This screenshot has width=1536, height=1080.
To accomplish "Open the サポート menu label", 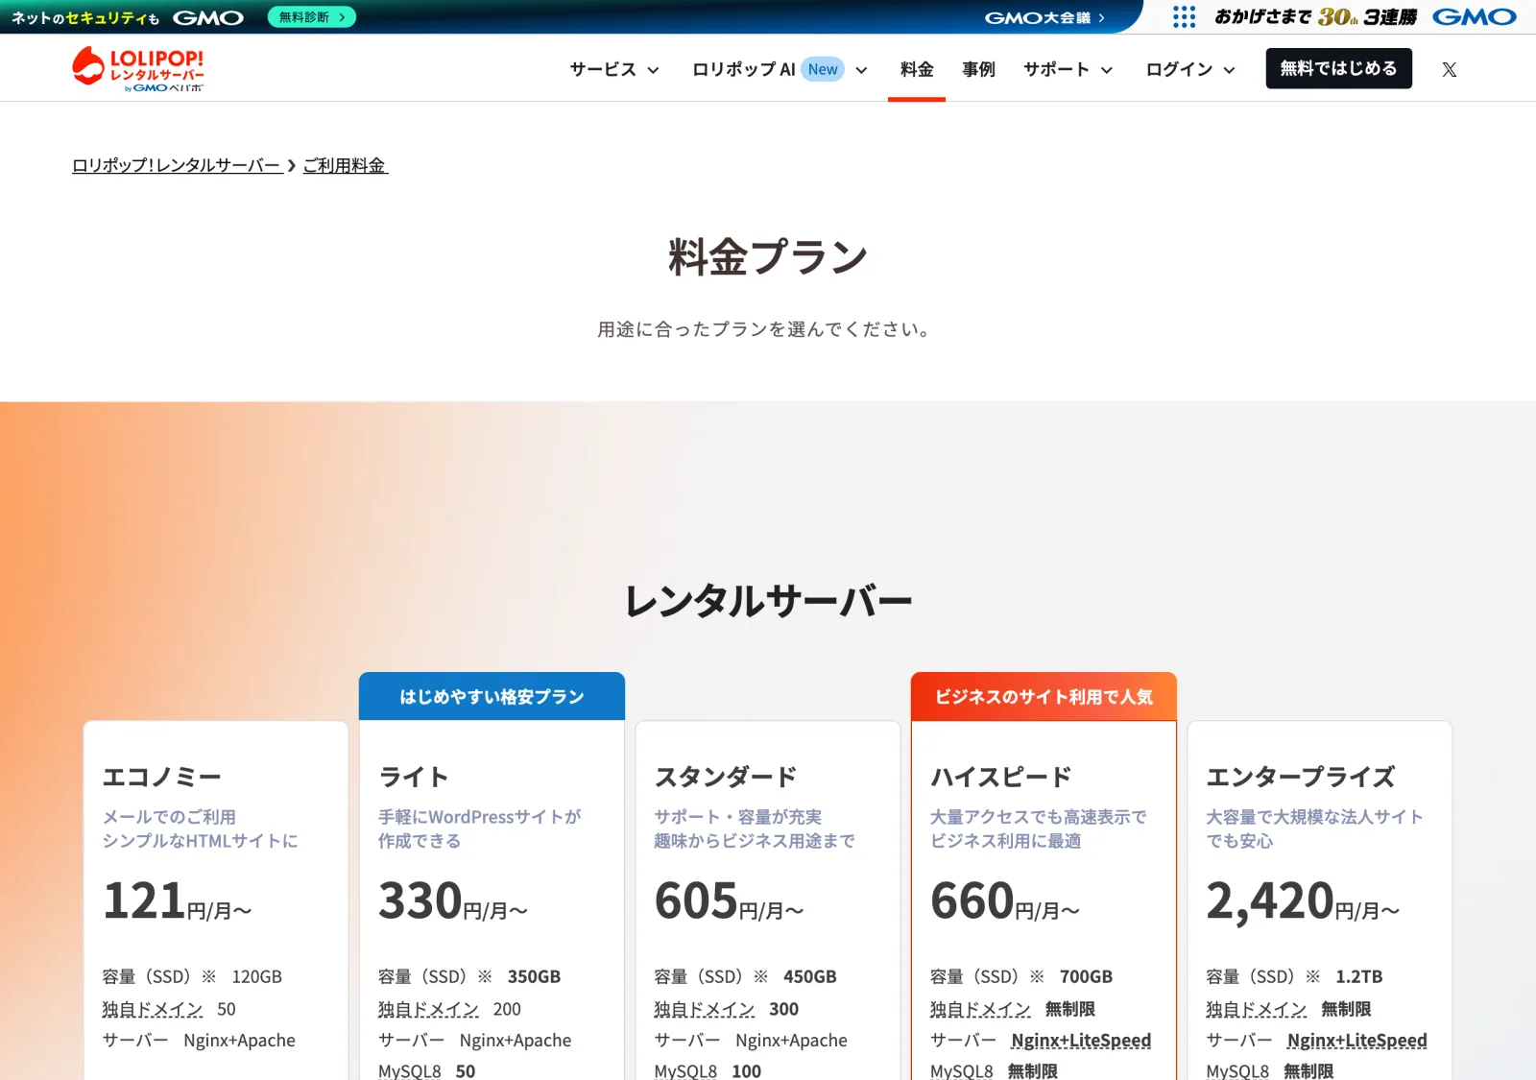I will point(1056,69).
